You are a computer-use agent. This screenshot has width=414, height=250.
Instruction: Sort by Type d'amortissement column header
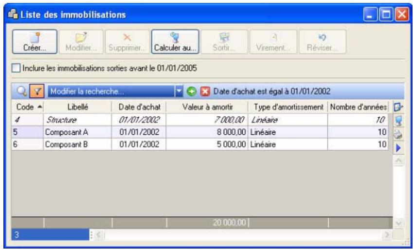(x=288, y=107)
